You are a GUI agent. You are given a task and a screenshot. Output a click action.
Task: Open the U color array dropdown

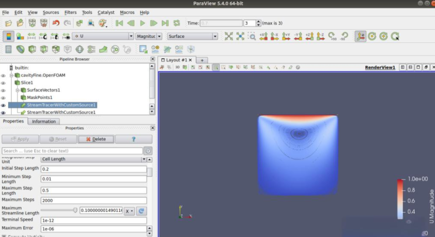pyautogui.click(x=103, y=36)
